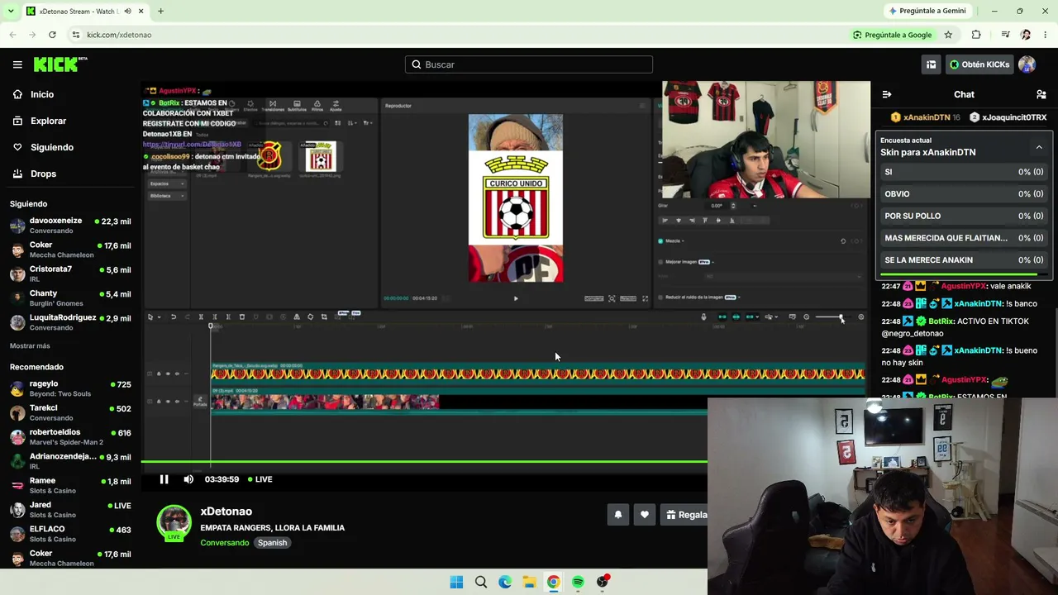Mute the stream volume

point(188,479)
